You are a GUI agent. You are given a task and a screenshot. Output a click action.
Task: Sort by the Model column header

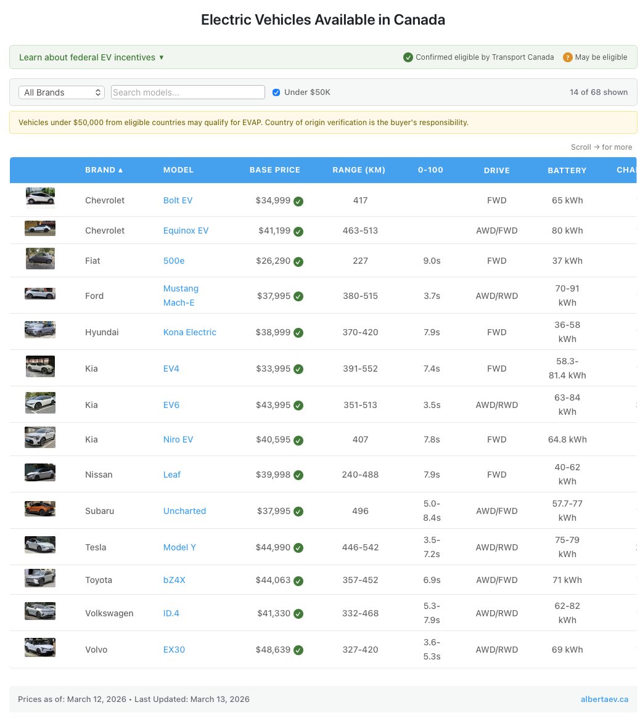[x=178, y=170]
